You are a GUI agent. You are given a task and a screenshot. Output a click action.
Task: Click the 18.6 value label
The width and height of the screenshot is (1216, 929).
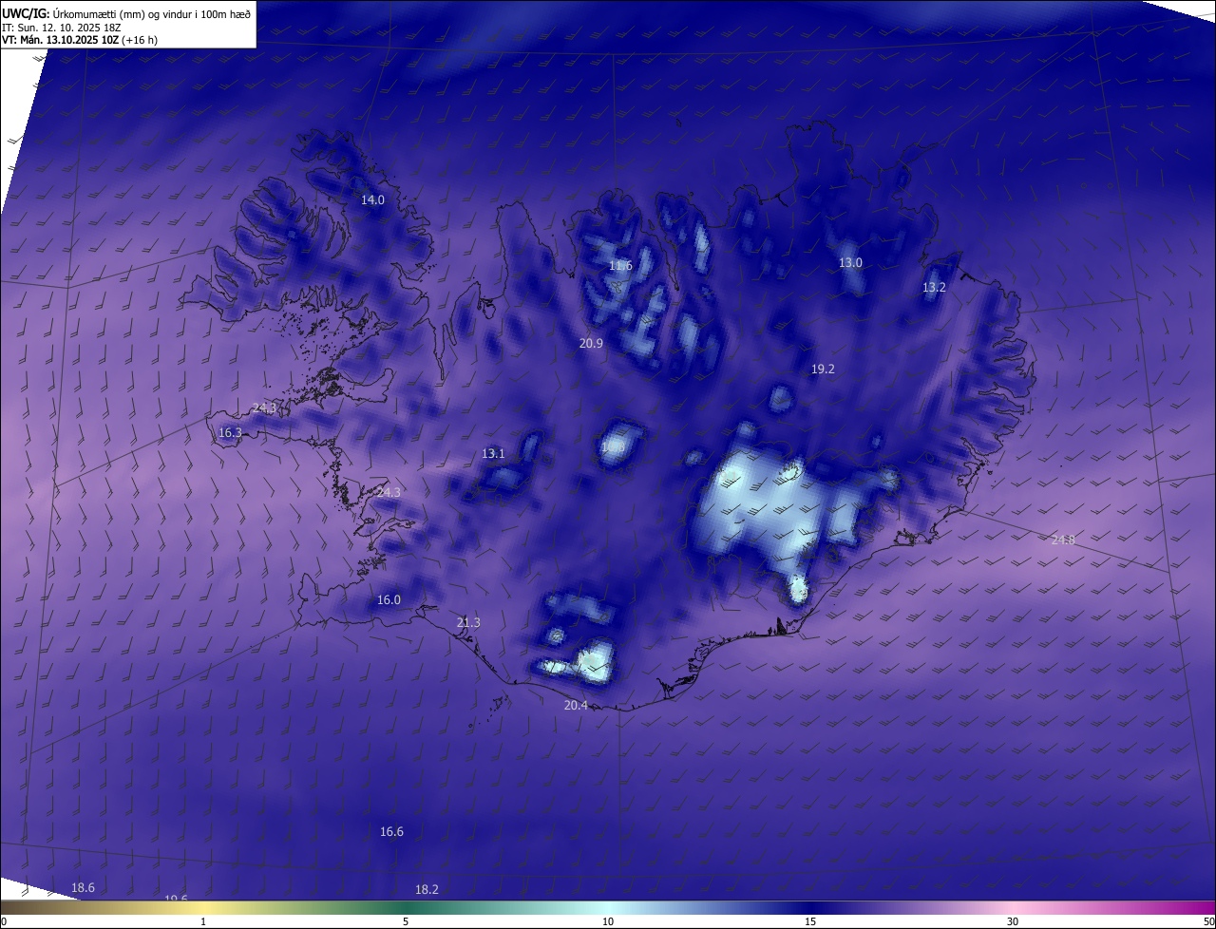[x=83, y=888]
